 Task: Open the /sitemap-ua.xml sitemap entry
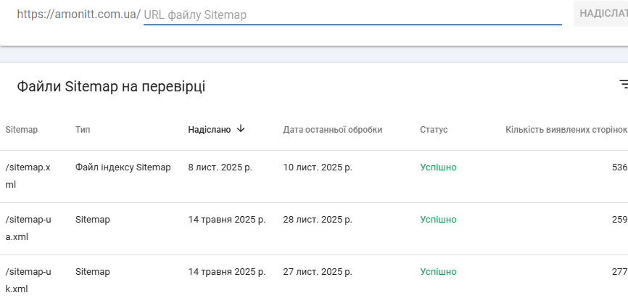pos(28,228)
